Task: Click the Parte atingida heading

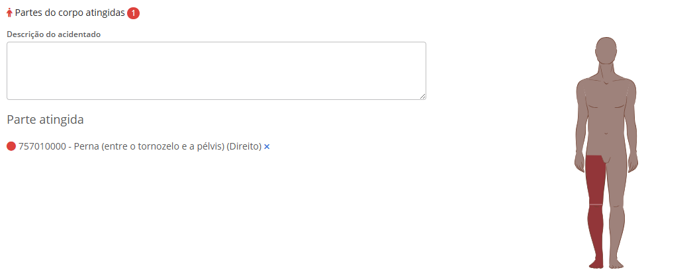Action: coord(45,120)
